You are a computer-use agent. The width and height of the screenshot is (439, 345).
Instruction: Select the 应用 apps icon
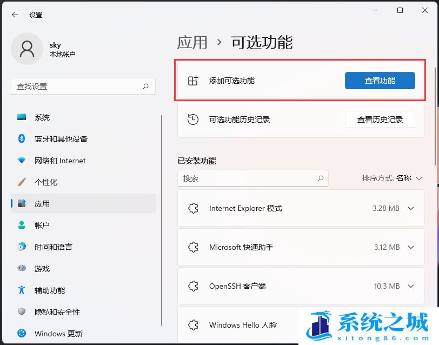22,203
